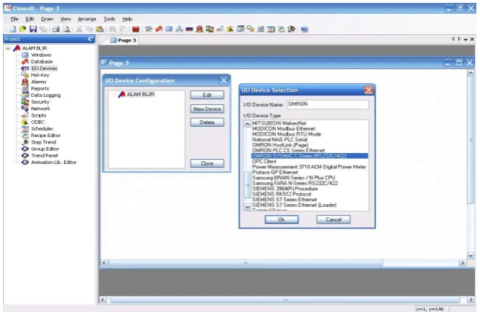Viewport: 480px width, 312px height.
Task: Select I/O Devices in the project tree
Action: point(44,69)
